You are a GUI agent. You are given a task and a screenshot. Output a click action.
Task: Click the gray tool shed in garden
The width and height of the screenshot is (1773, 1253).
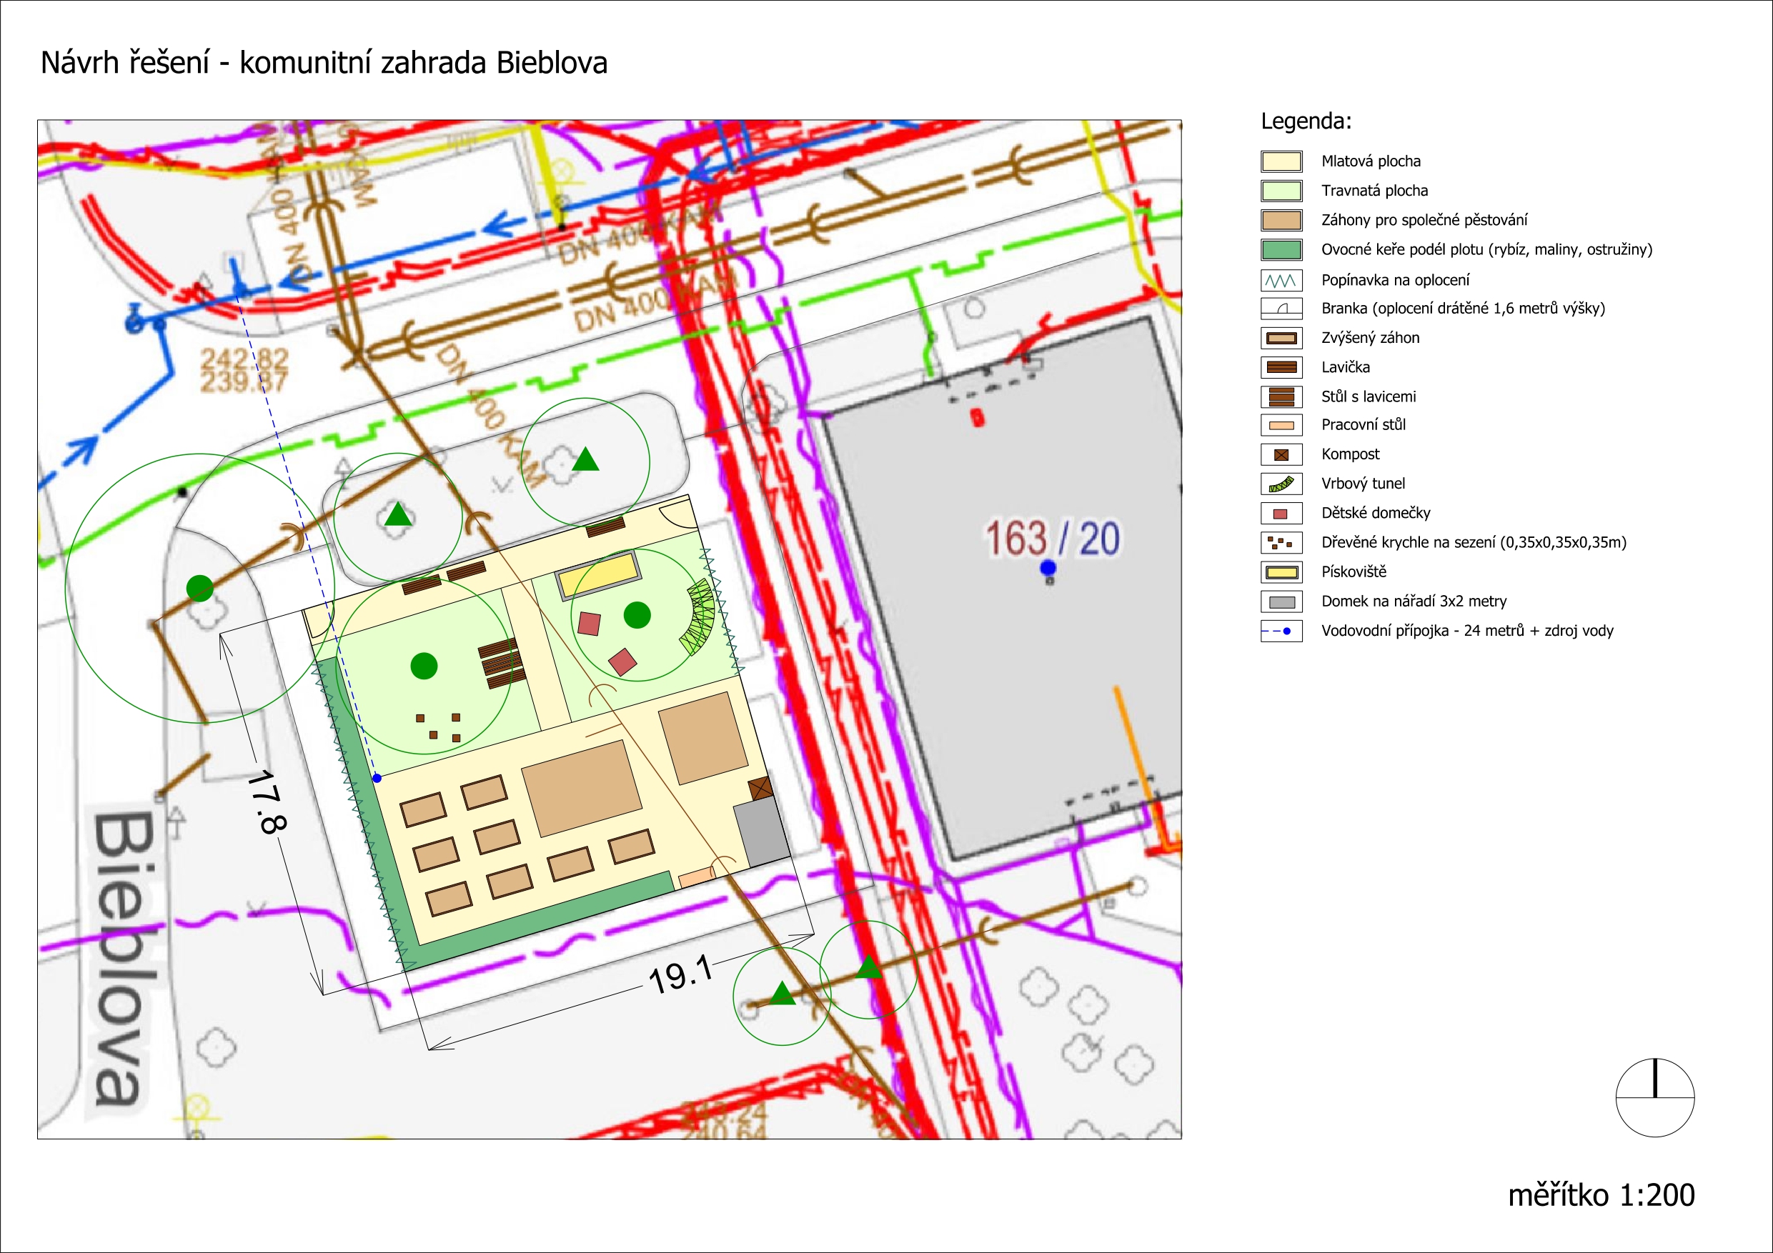(x=761, y=832)
